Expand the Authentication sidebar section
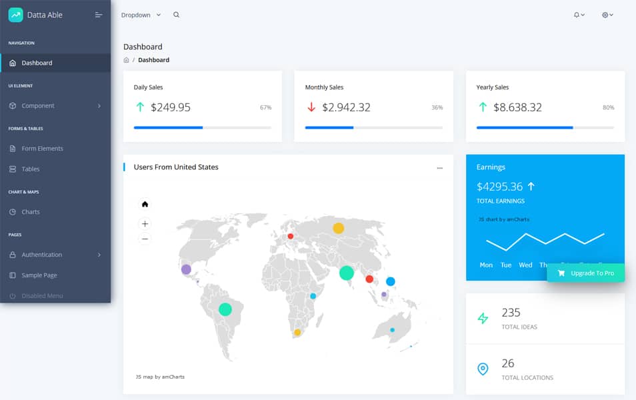This screenshot has width=636, height=400. point(41,255)
